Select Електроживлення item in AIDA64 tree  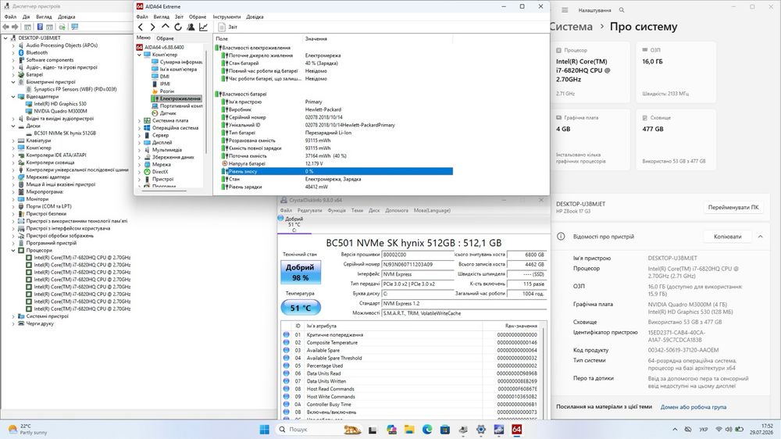180,98
